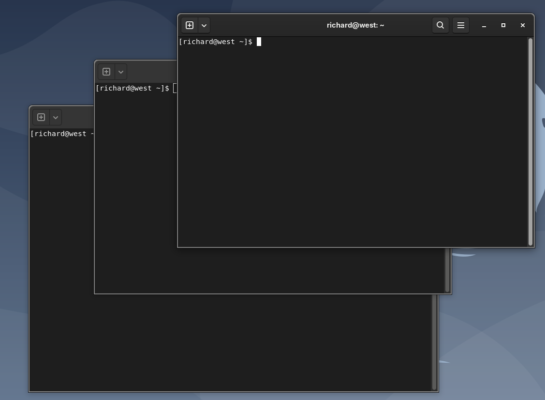Click the front terminal's vertical scrollbar
Viewport: 545px width, 400px height.
pyautogui.click(x=530, y=142)
